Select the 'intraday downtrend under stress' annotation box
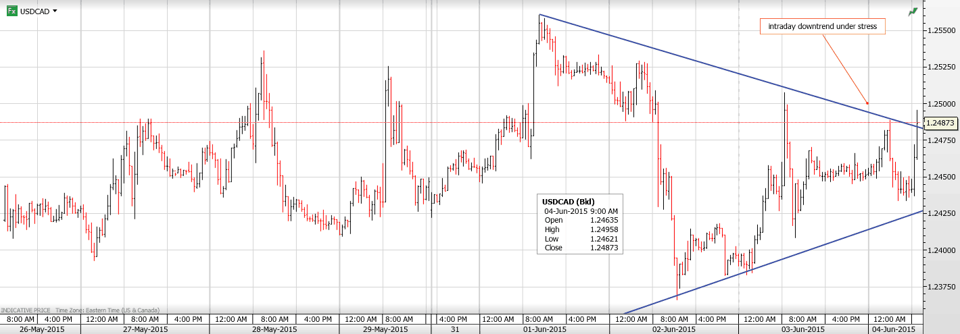Image resolution: width=960 pixels, height=334 pixels. point(822,27)
